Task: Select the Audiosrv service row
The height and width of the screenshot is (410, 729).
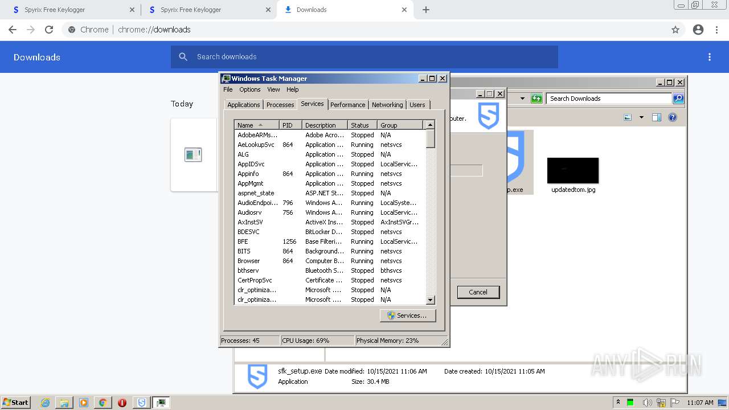Action: click(x=330, y=212)
